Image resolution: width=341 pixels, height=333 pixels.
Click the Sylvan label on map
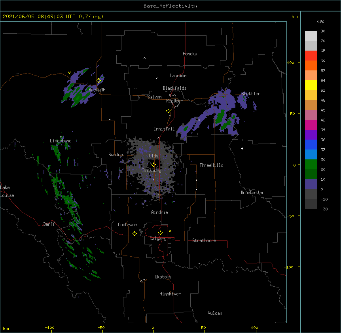click(x=154, y=97)
